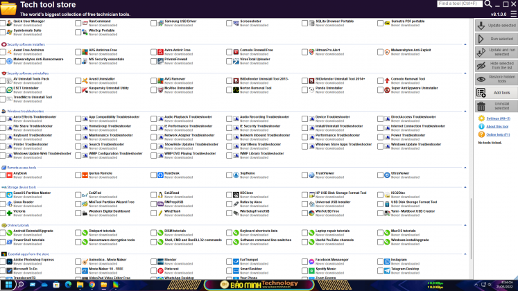This screenshot has width=518, height=291.
Task: Click the Avira Antivir Free icon
Action: [160, 52]
